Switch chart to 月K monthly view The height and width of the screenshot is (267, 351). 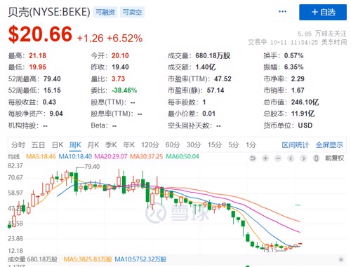point(93,145)
